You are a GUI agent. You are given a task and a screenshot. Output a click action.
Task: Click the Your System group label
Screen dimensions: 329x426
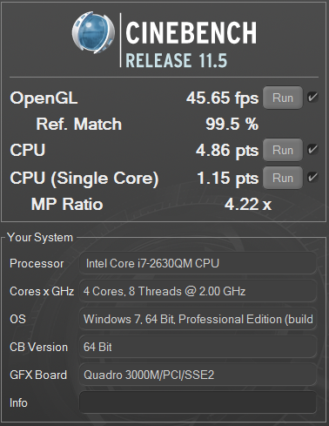click(40, 238)
